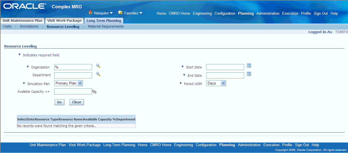Open the Visits subtab
Screen dimensions: 348x153
[x=7, y=27]
